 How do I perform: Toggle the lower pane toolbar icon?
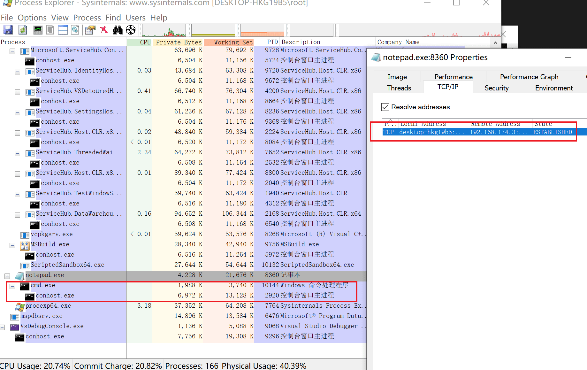click(x=63, y=30)
